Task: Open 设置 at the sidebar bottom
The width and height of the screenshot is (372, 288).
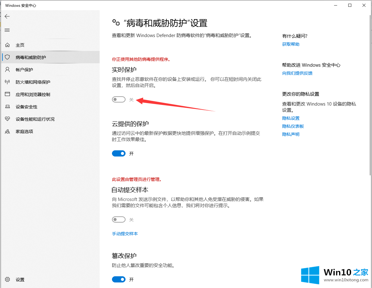Action: coord(50,280)
